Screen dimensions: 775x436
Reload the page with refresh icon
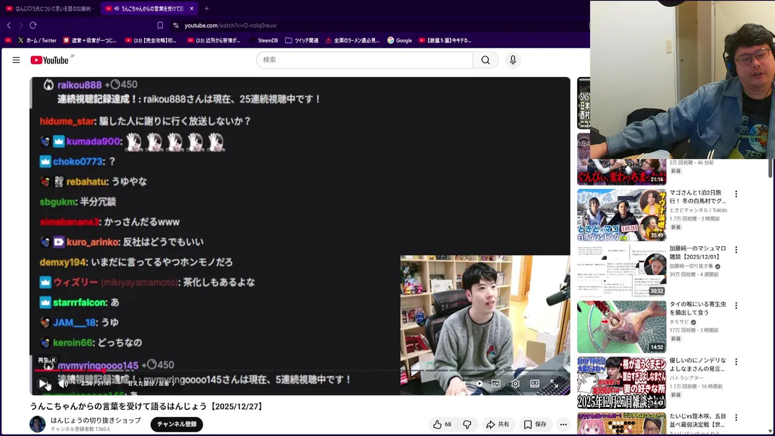[x=33, y=25]
